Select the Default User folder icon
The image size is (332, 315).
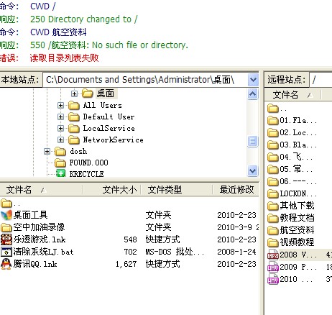pos(74,117)
